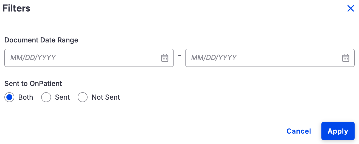359x144 pixels.
Task: Click the Filters dialog heading
Action: pos(16,8)
